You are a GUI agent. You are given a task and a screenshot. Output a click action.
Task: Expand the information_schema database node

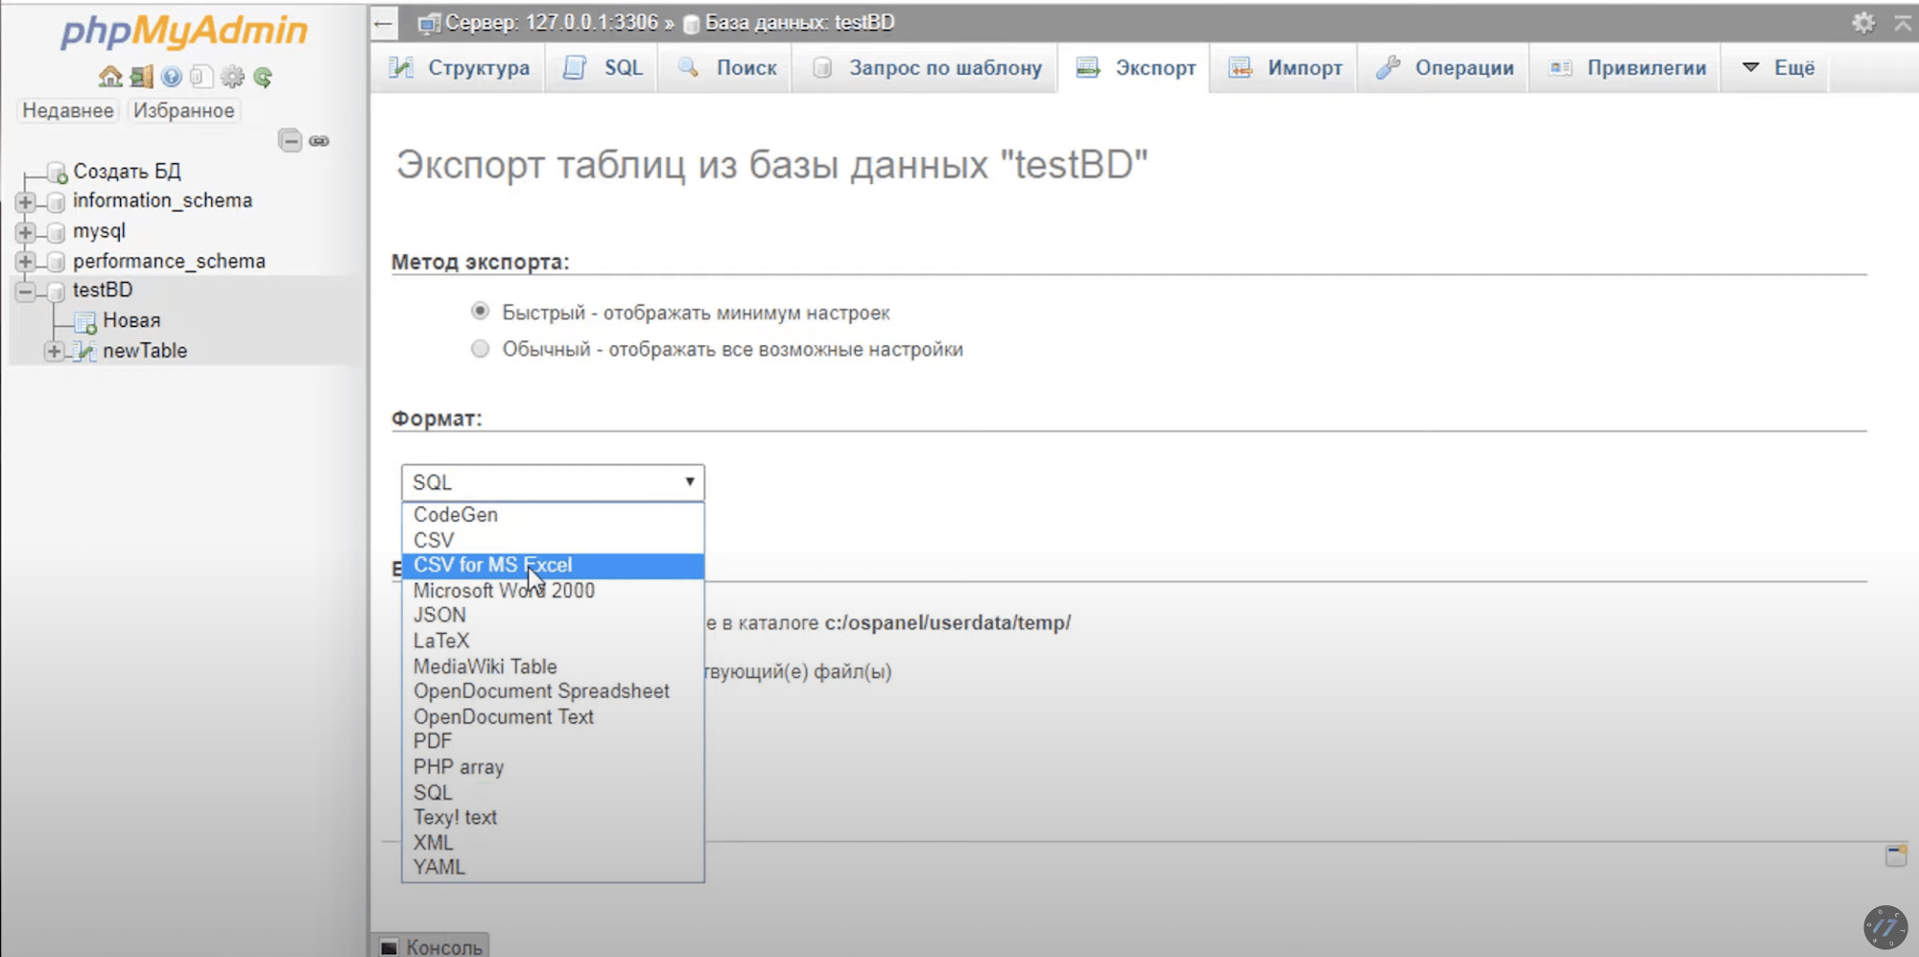tap(26, 201)
